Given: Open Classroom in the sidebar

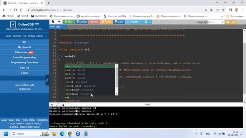Looking at the screenshot, I should (x=24, y=52).
